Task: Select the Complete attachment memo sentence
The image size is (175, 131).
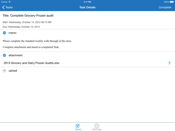Action: [31, 47]
